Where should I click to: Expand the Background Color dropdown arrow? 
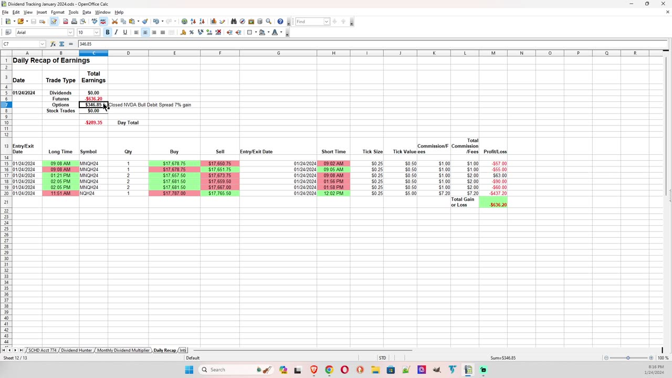pyautogui.click(x=268, y=33)
